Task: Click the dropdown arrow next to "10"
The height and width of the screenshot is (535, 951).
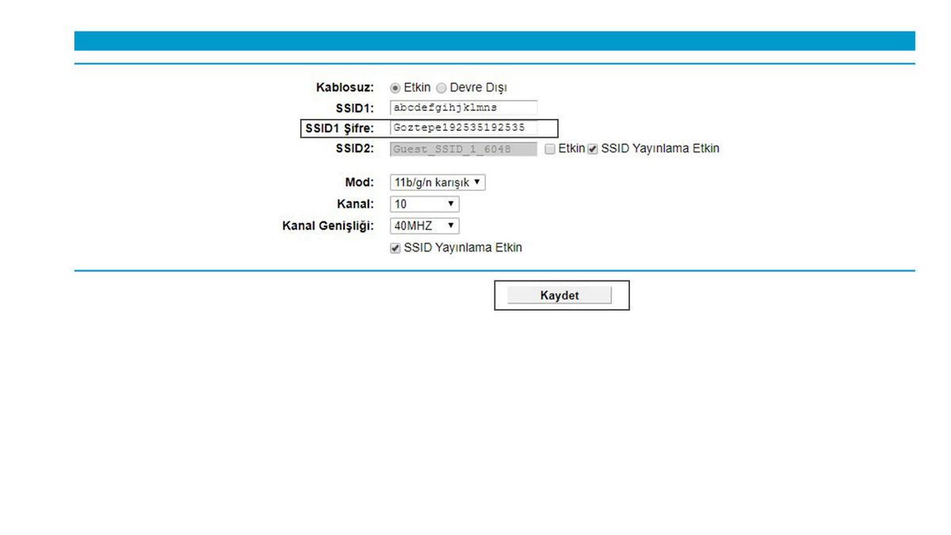Action: pyautogui.click(x=450, y=204)
